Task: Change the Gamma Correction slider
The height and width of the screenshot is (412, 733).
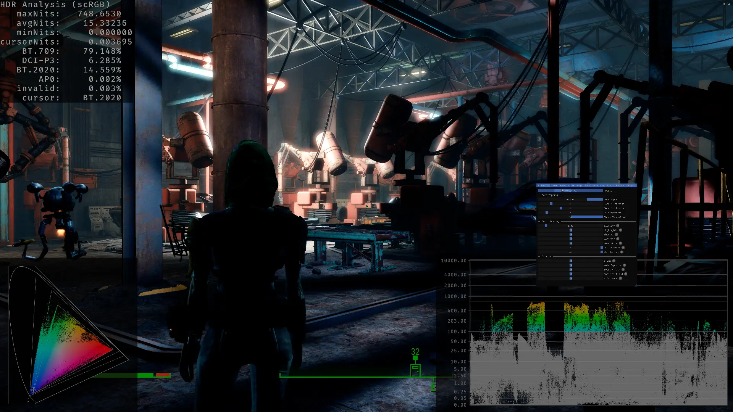Action: click(570, 217)
